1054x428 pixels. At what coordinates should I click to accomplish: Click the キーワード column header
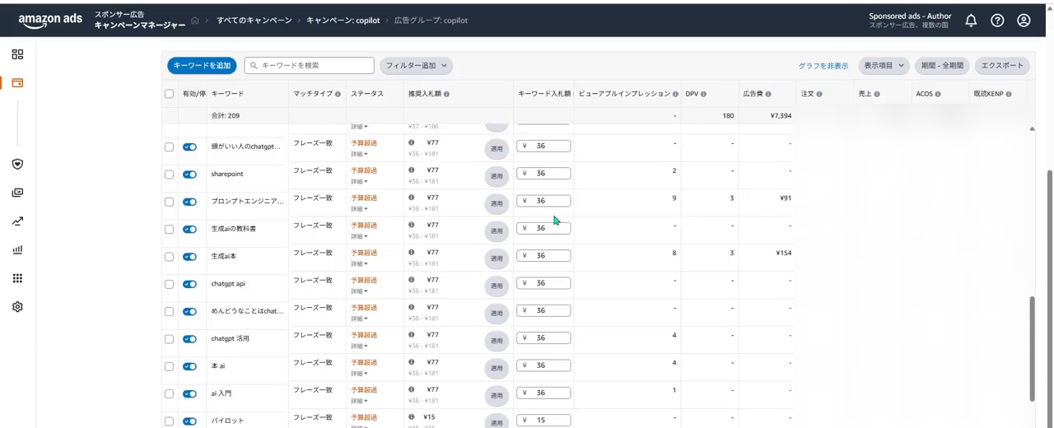tap(227, 94)
